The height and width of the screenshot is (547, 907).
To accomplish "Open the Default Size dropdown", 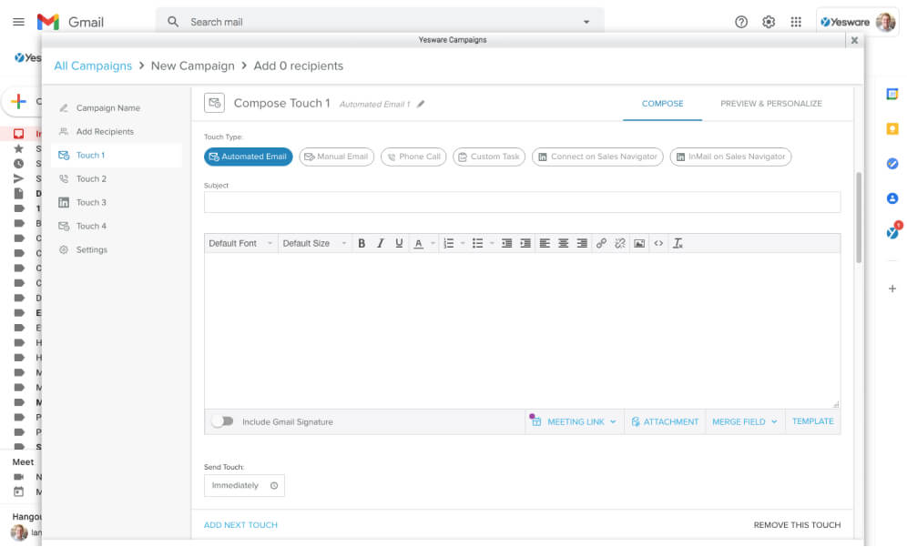I will (315, 243).
